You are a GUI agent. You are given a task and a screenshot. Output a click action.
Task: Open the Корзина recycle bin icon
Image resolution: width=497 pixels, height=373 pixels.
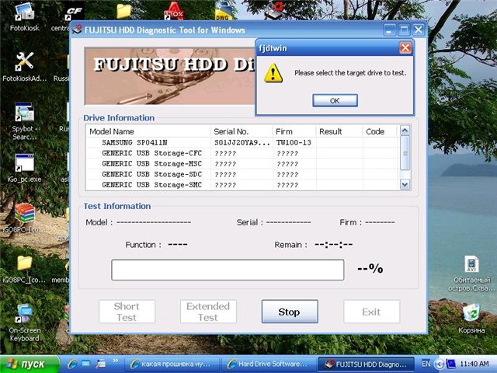point(471,313)
